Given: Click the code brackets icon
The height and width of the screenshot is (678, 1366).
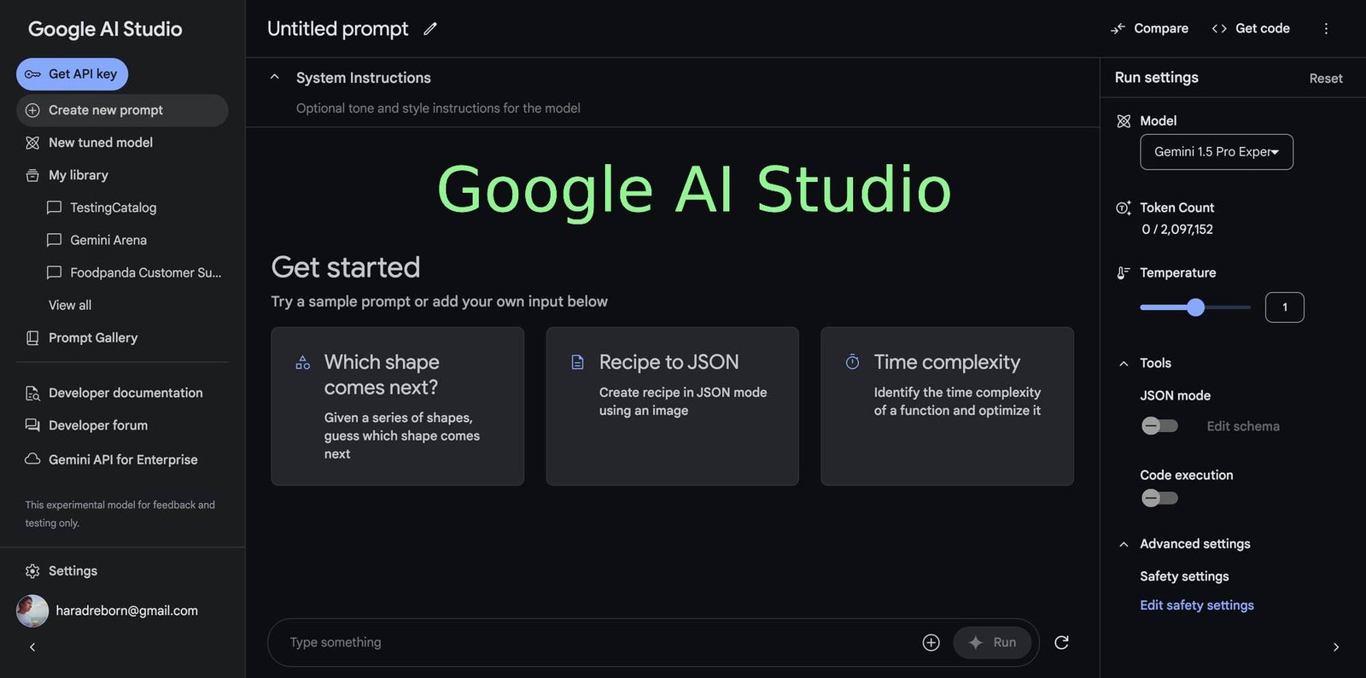Looking at the screenshot, I should pyautogui.click(x=1219, y=28).
